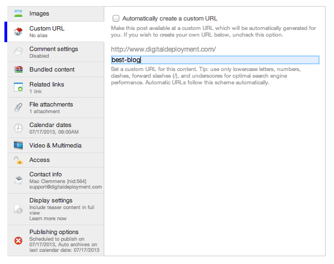Click the Bundled content archive icon
This screenshot has width=334, height=264.
pos(18,69)
